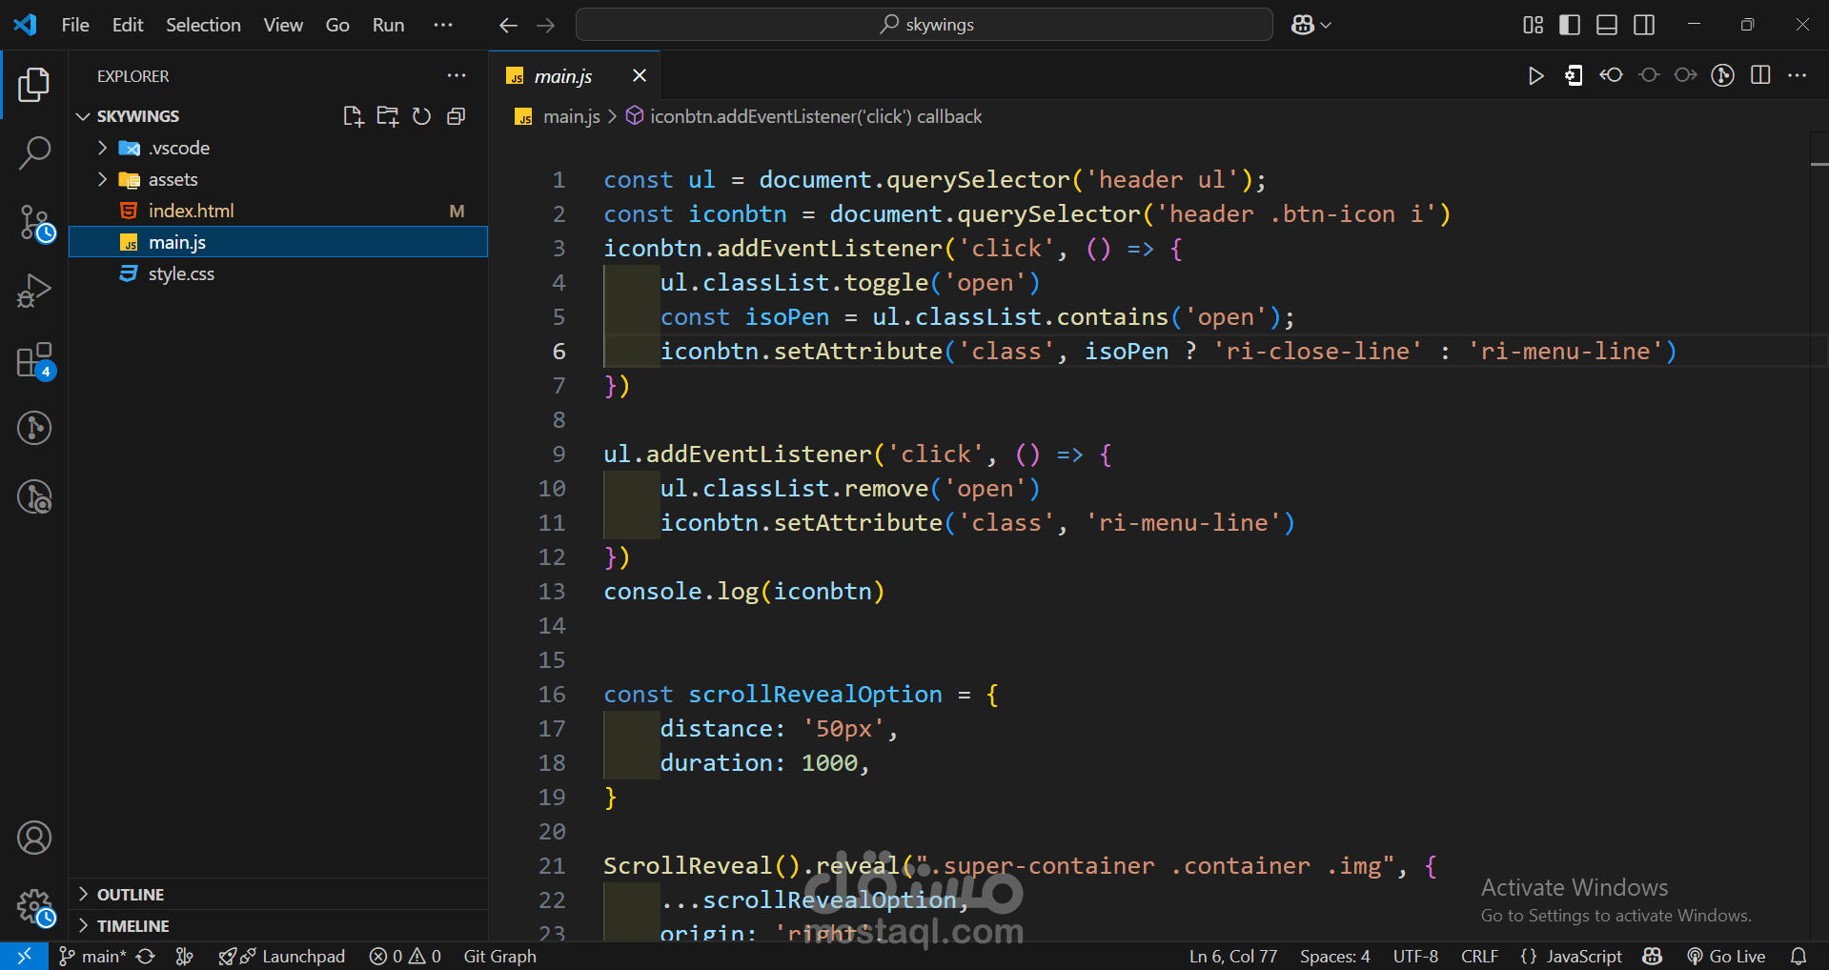This screenshot has width=1829, height=970.
Task: Open the Selection menu
Action: [203, 25]
